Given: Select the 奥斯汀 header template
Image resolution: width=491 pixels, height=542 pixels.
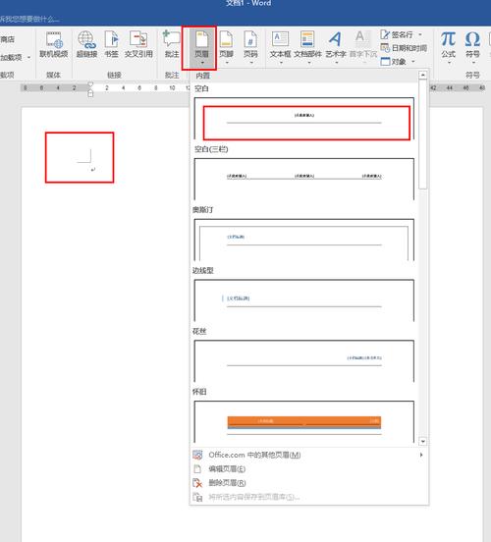Looking at the screenshot, I should tap(304, 240).
